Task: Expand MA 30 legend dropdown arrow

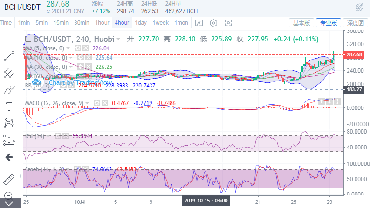Action: (x=71, y=67)
